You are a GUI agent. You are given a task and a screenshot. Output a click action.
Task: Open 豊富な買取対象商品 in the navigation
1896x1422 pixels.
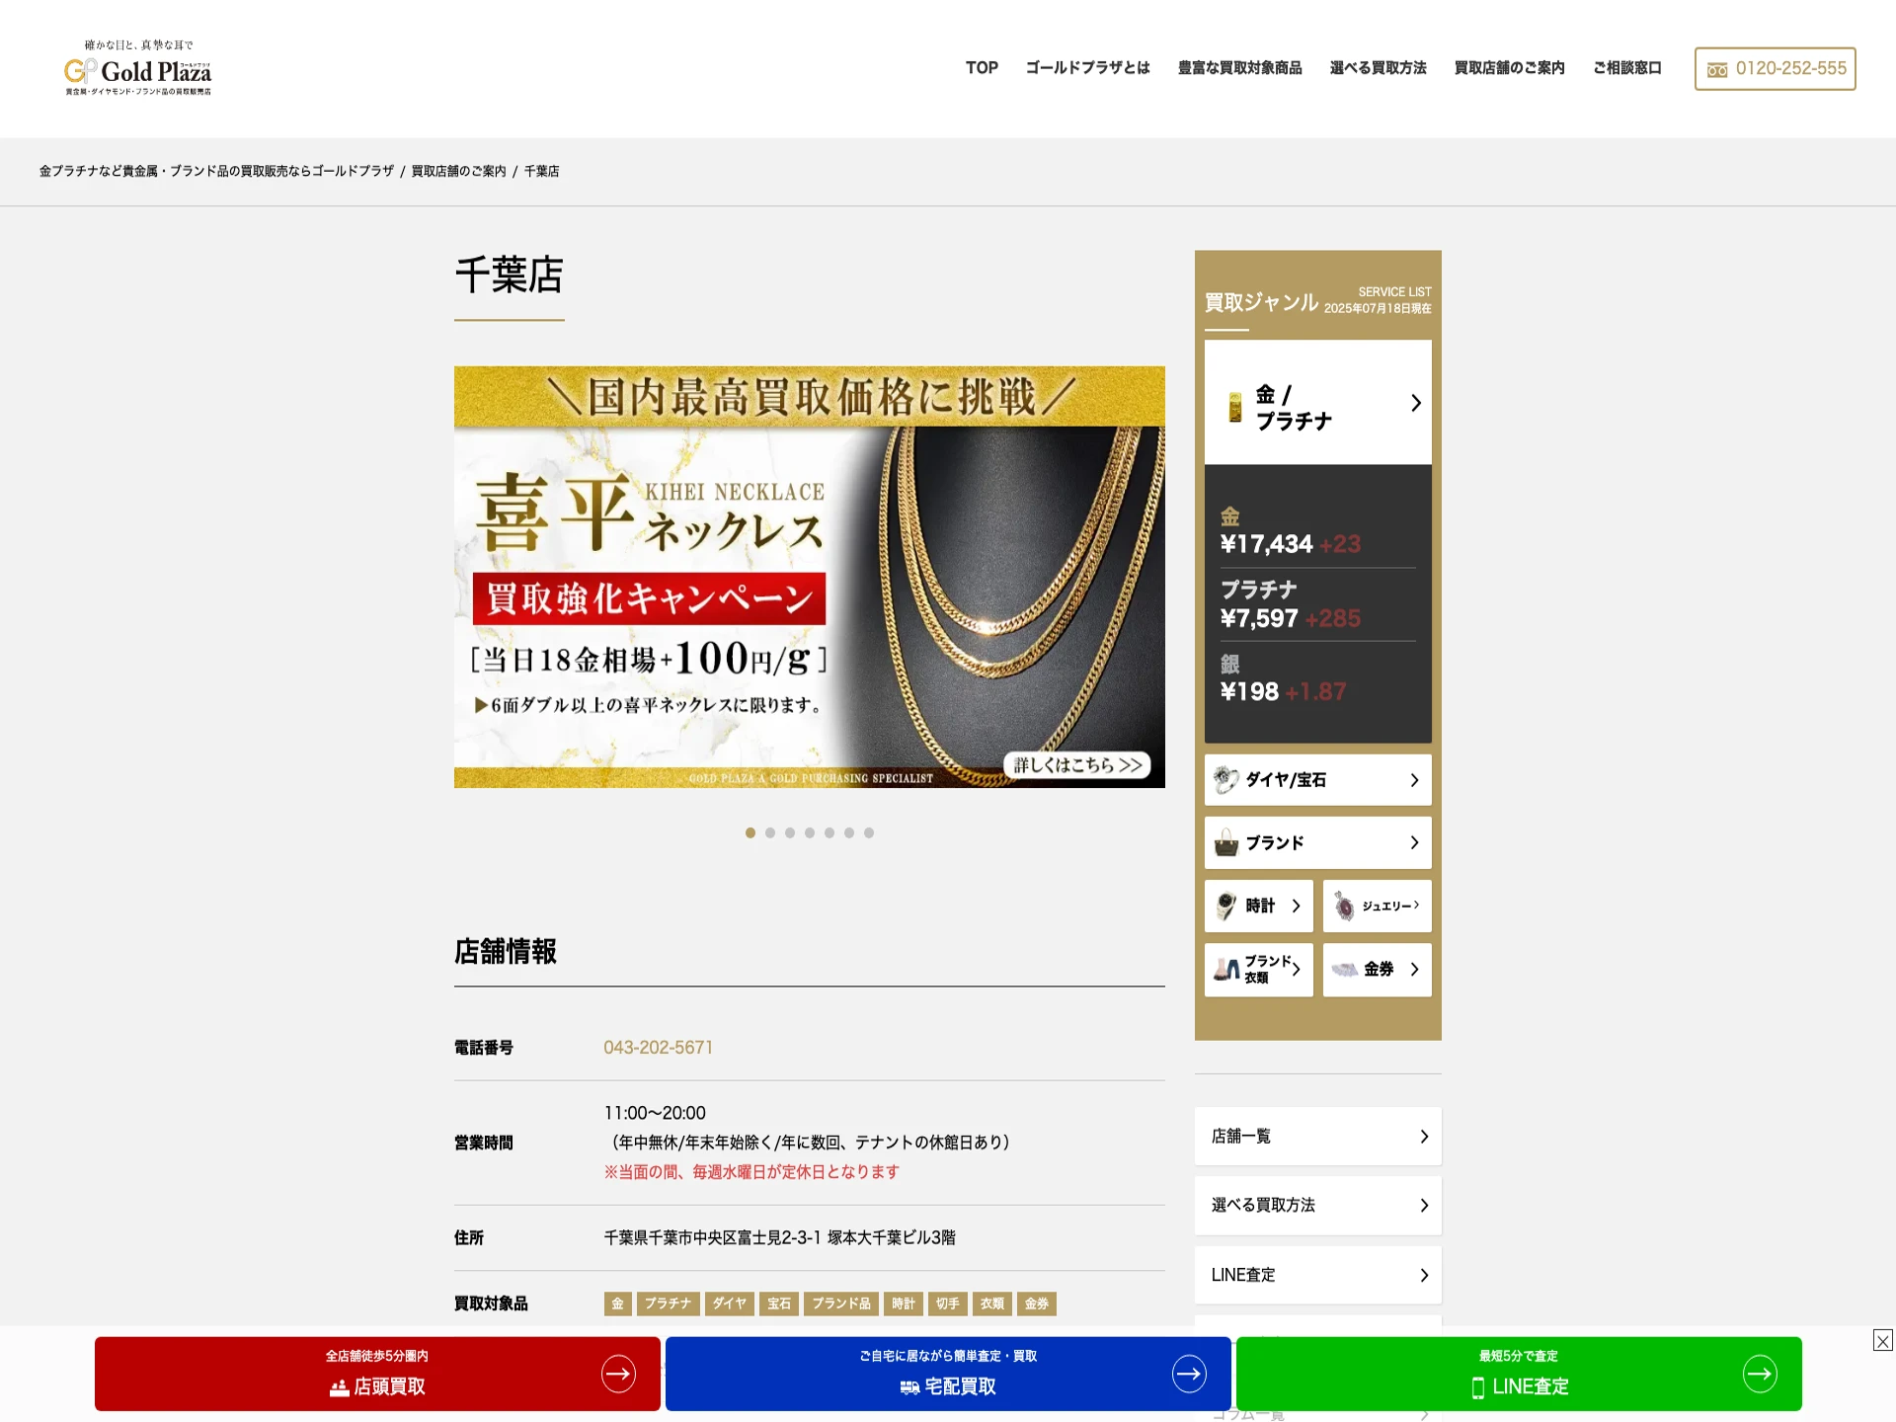(1239, 68)
